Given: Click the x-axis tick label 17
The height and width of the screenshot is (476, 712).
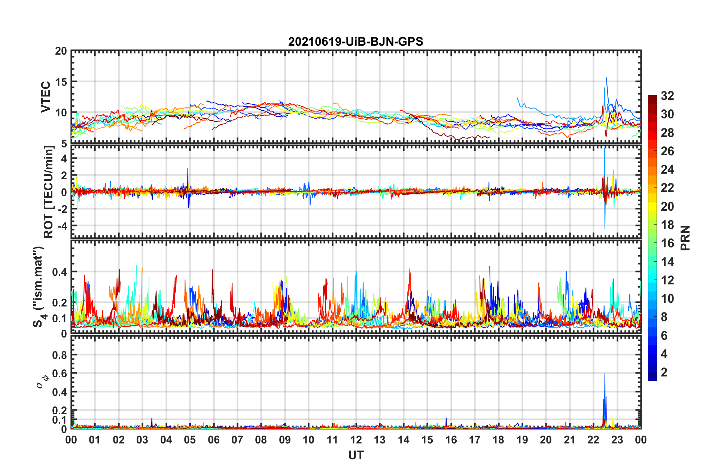Looking at the screenshot, I should click(475, 440).
